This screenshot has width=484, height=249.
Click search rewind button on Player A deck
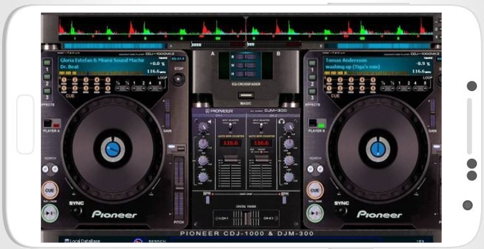click(x=45, y=169)
